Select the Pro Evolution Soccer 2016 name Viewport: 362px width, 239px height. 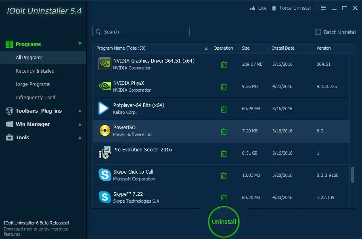(142, 150)
